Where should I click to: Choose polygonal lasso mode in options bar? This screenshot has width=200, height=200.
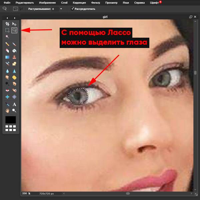(21, 9)
